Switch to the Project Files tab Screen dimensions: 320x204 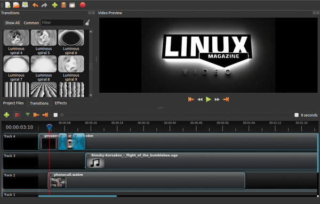13,103
